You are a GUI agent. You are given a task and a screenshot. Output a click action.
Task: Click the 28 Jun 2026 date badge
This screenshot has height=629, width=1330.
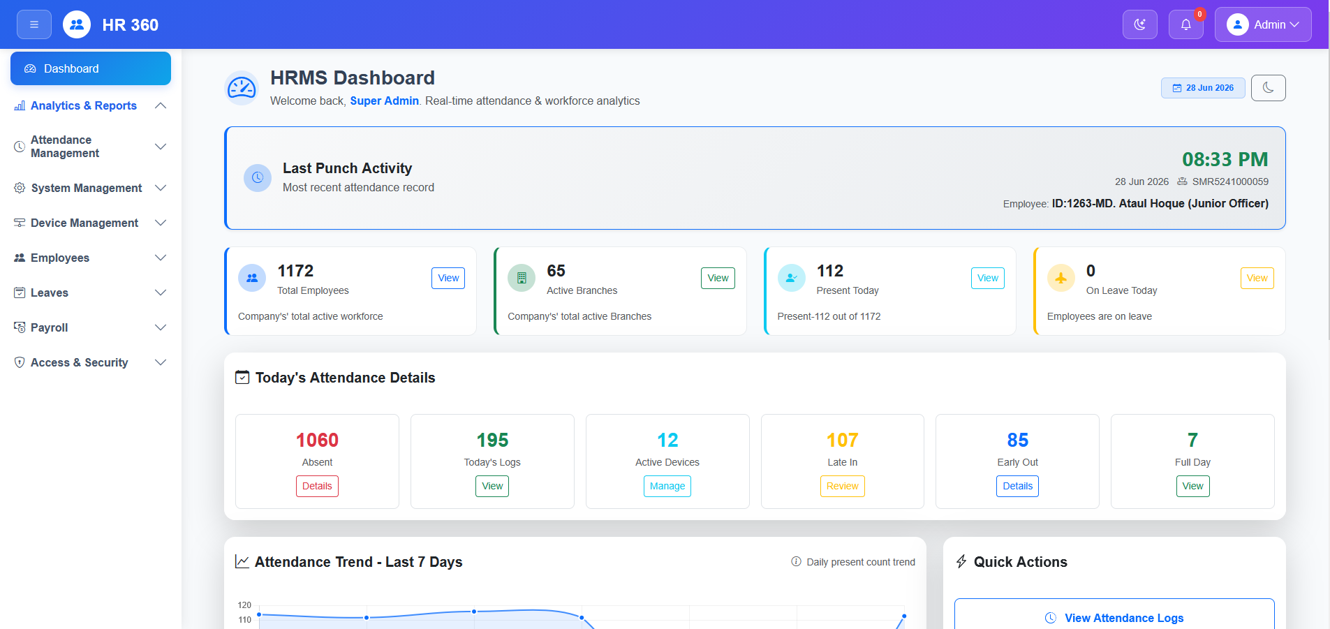click(x=1203, y=88)
